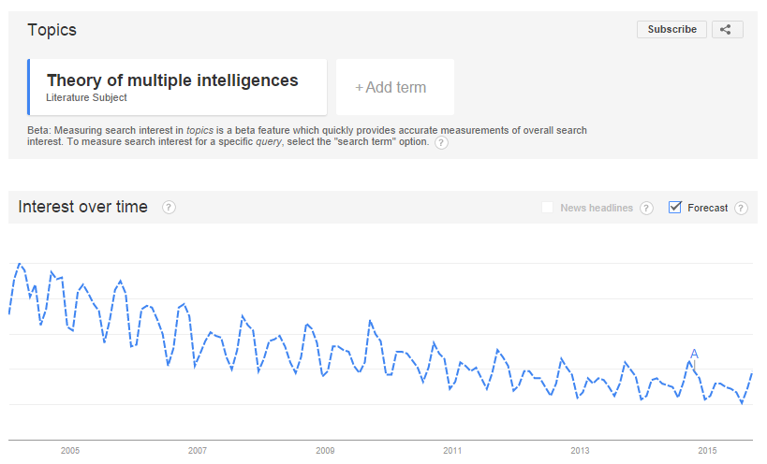This screenshot has width=767, height=464.
Task: Click the 2015 label on time axis
Action: (707, 451)
